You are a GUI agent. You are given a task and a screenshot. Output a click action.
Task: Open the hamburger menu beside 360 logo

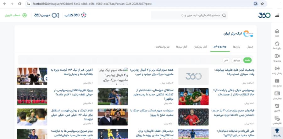pyautogui.click(x=277, y=15)
